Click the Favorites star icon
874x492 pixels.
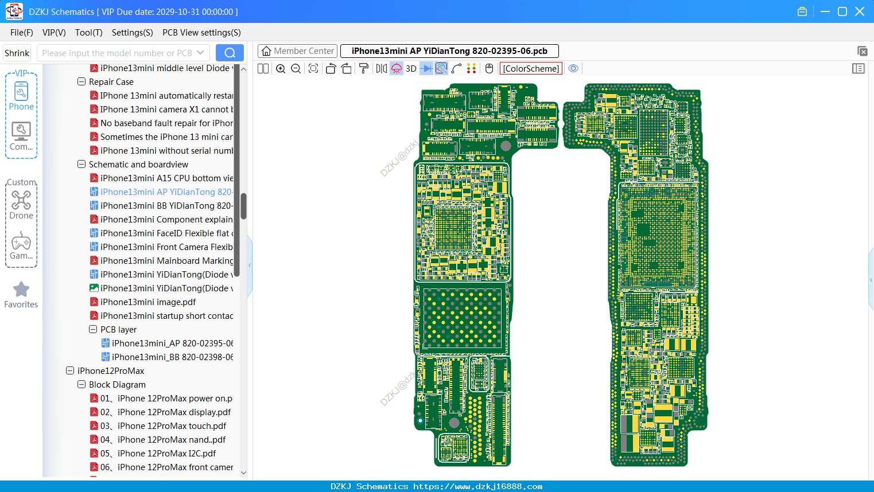point(21,290)
